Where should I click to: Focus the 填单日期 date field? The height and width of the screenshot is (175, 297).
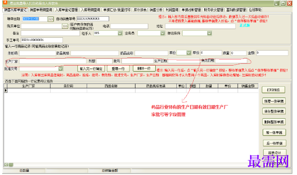coord(35,19)
